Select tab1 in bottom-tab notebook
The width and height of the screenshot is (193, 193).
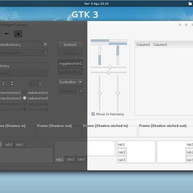click(x=59, y=160)
